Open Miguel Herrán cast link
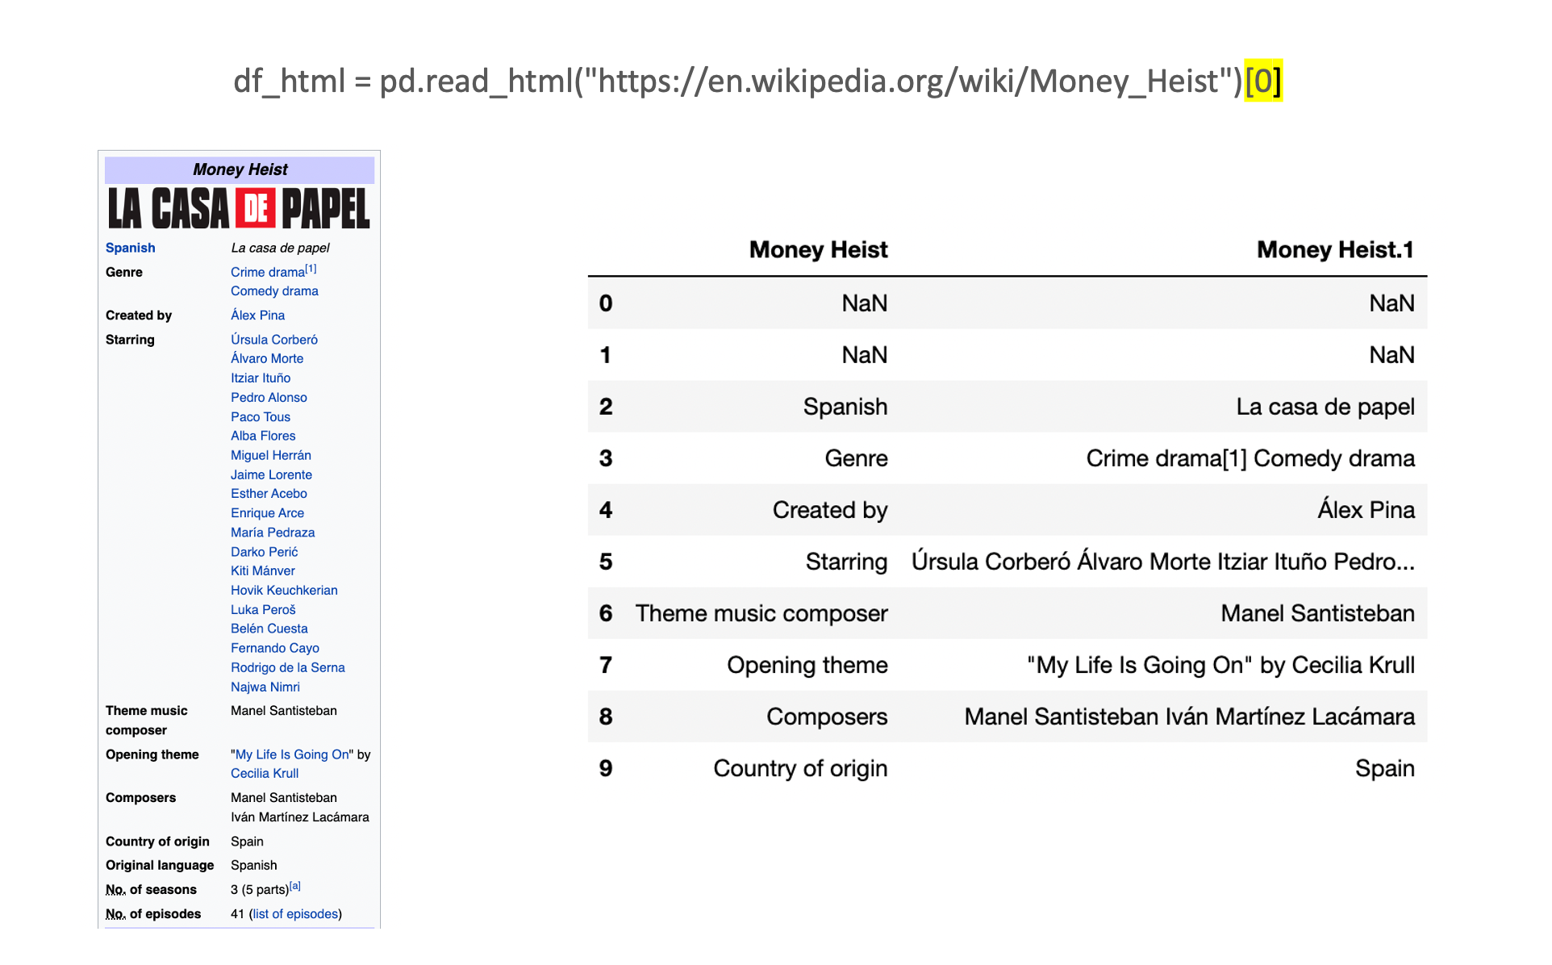 (x=271, y=455)
